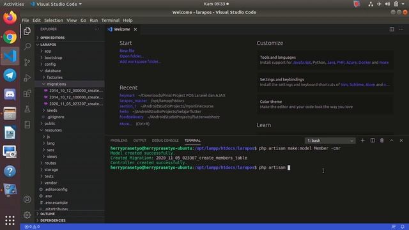Open editor more actions ellipsis
The width and height of the screenshot is (409, 230).
401,29
